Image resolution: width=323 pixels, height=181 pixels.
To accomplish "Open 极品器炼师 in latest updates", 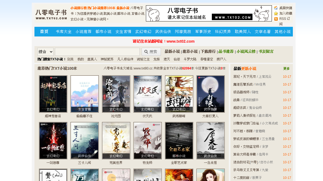I will 241,92.
